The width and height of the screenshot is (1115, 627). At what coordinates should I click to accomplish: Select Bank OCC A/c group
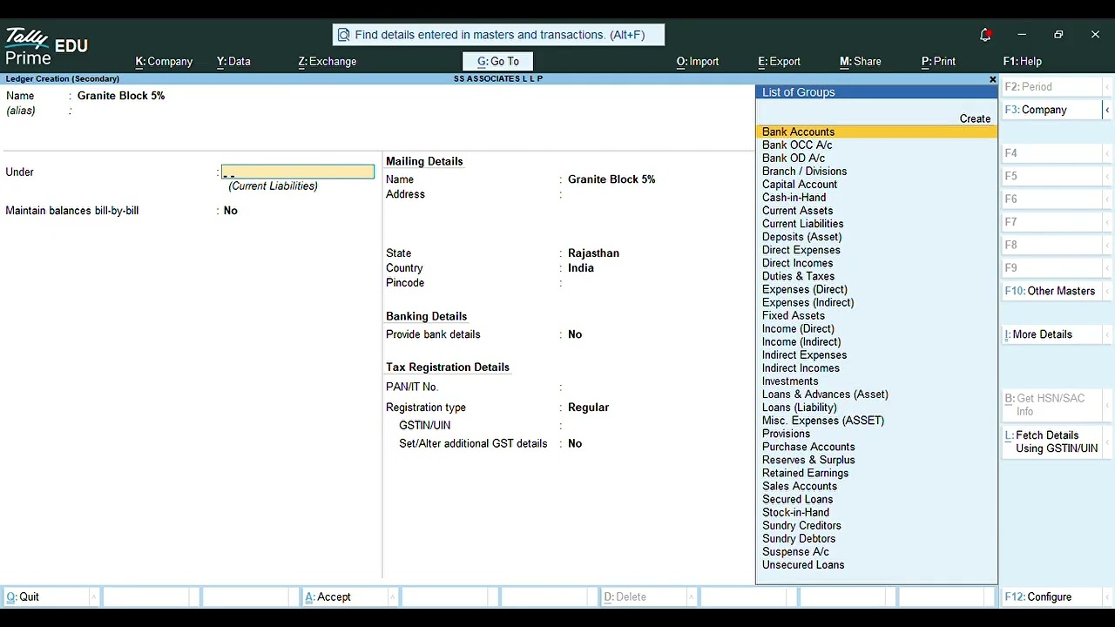876,145
